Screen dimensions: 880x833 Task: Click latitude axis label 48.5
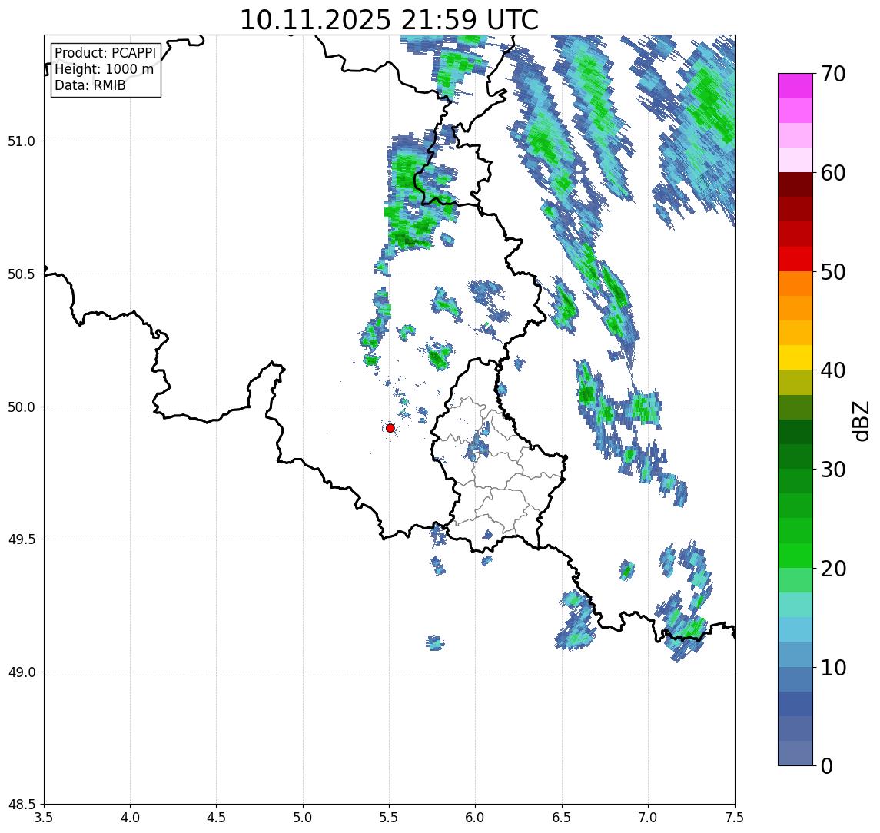point(22,805)
